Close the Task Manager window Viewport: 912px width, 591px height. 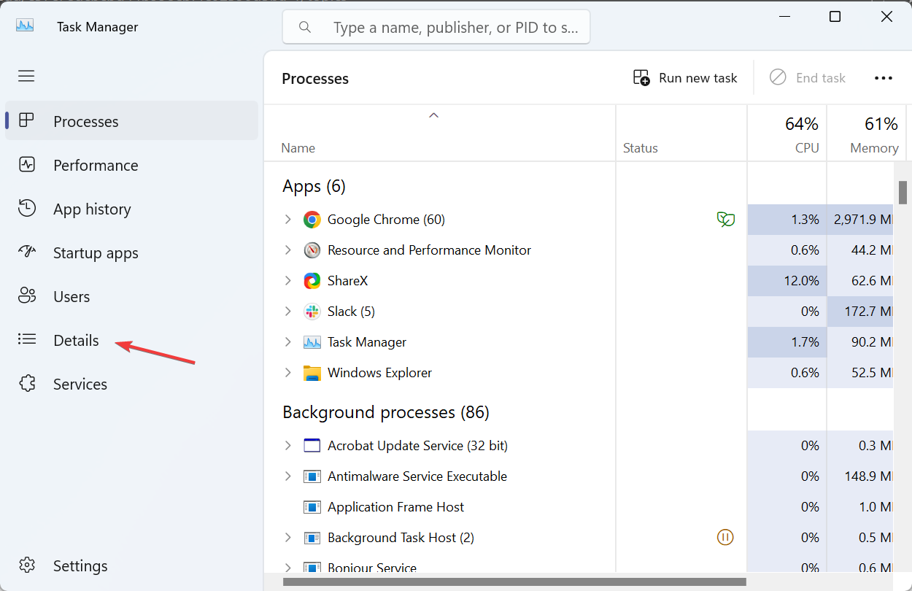pyautogui.click(x=886, y=16)
